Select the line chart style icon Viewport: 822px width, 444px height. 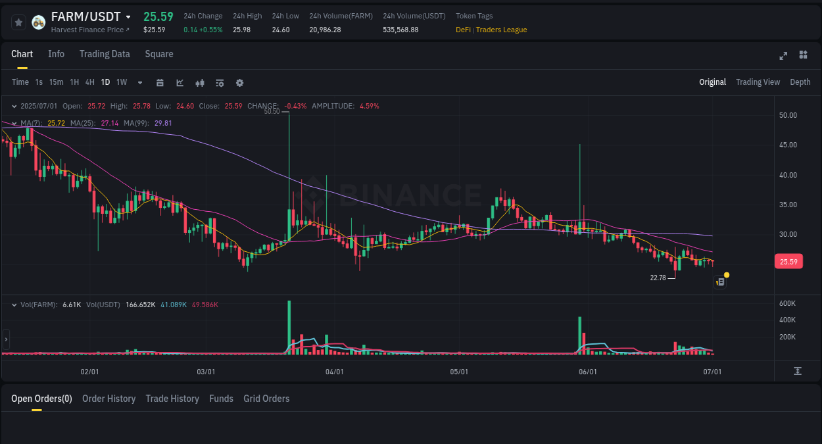tap(179, 82)
